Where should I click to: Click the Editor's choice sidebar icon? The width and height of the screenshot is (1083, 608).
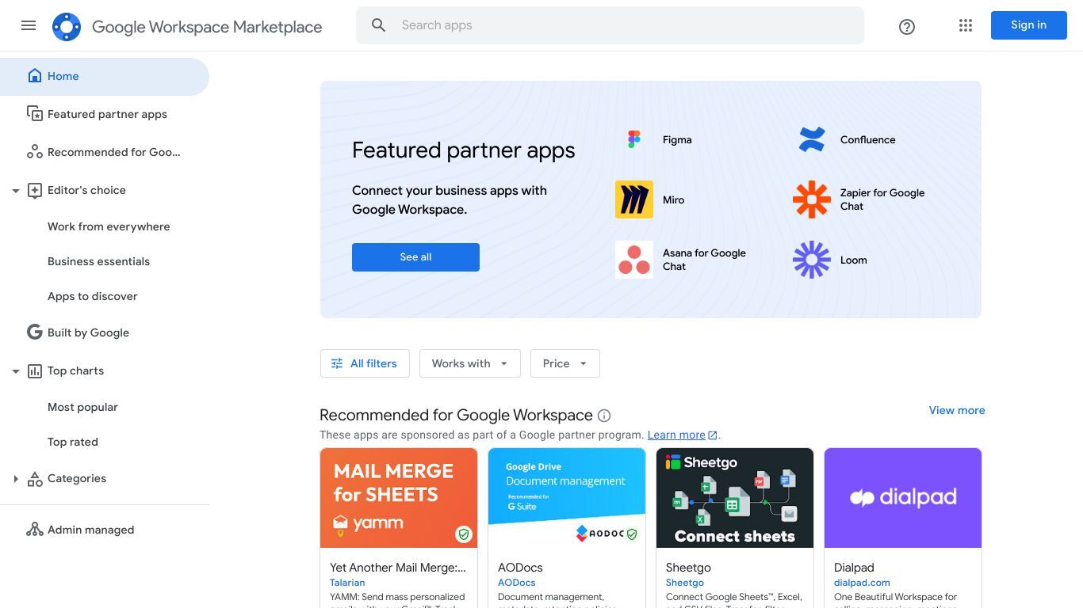(x=35, y=190)
